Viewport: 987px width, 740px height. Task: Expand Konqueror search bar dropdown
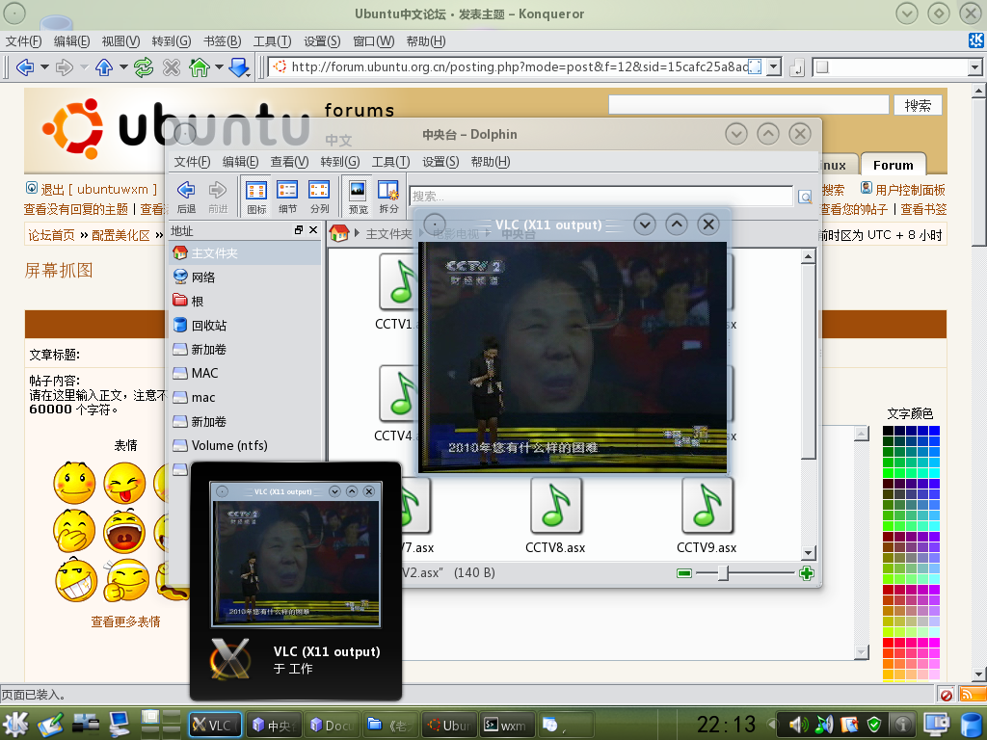tap(974, 66)
